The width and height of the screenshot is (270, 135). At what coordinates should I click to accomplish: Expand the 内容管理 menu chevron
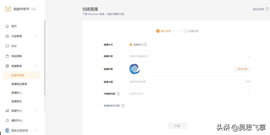point(36,36)
